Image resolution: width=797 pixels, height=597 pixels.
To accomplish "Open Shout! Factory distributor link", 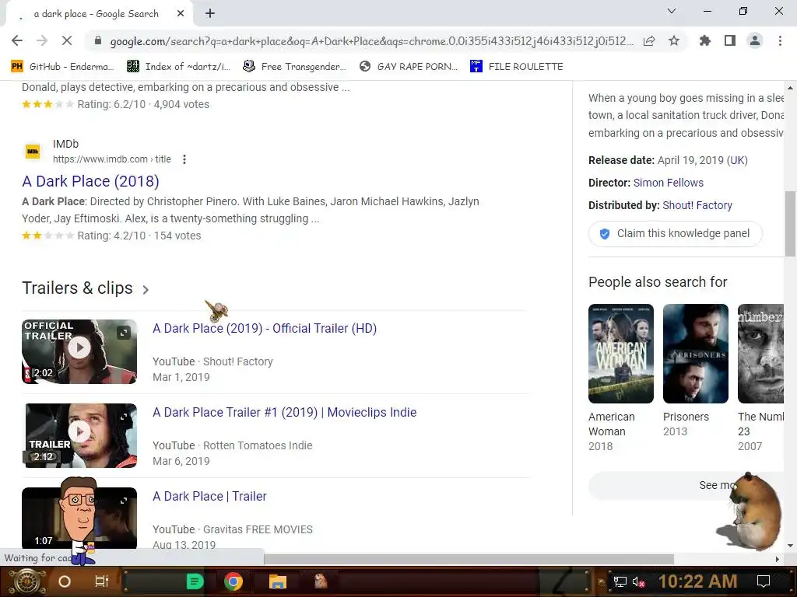I will pyautogui.click(x=697, y=205).
